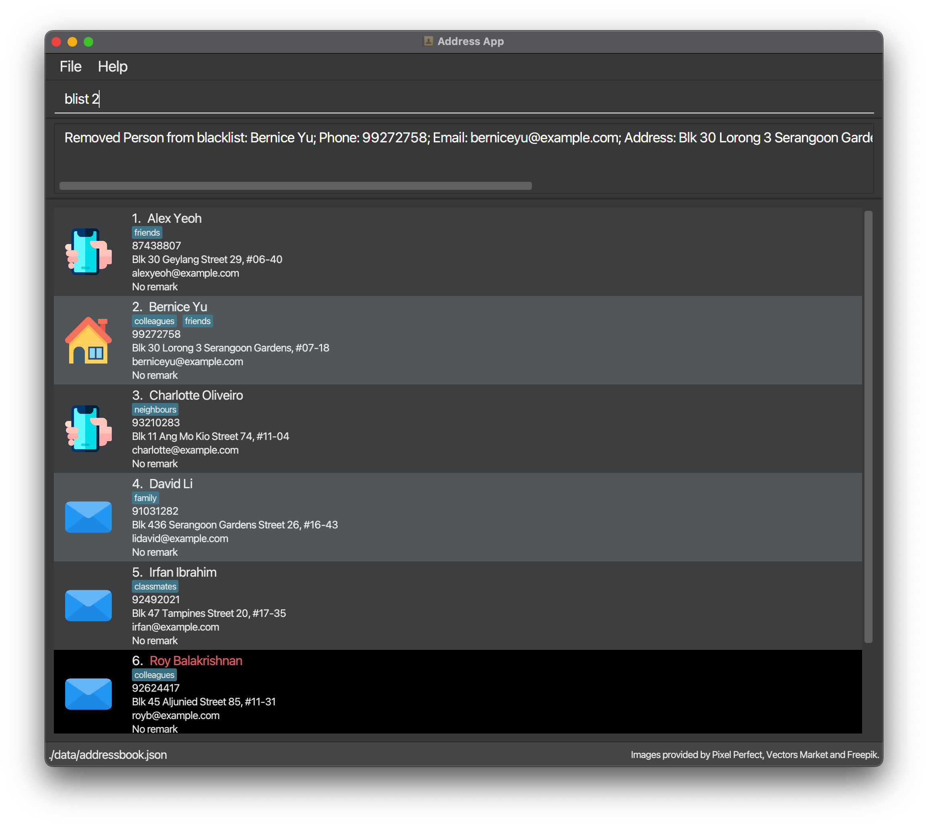Click the 'neighbours' tag on Charlotte Oliveiro
The width and height of the screenshot is (928, 826).
tap(155, 410)
